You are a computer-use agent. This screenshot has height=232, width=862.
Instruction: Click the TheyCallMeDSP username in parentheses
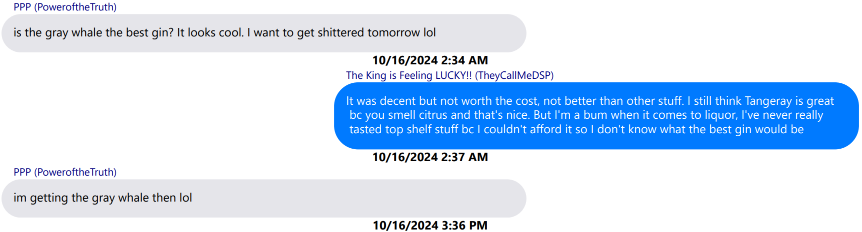(x=514, y=75)
